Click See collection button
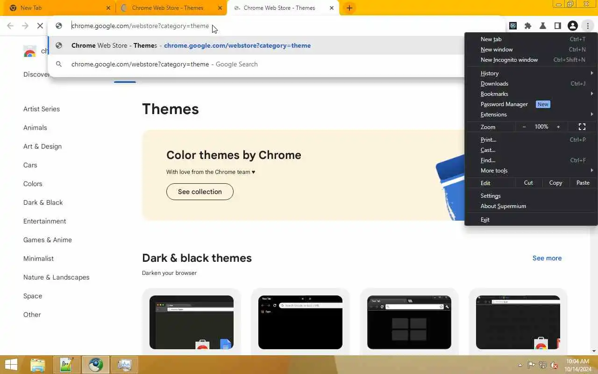Viewport: 598px width, 374px height. point(200,192)
